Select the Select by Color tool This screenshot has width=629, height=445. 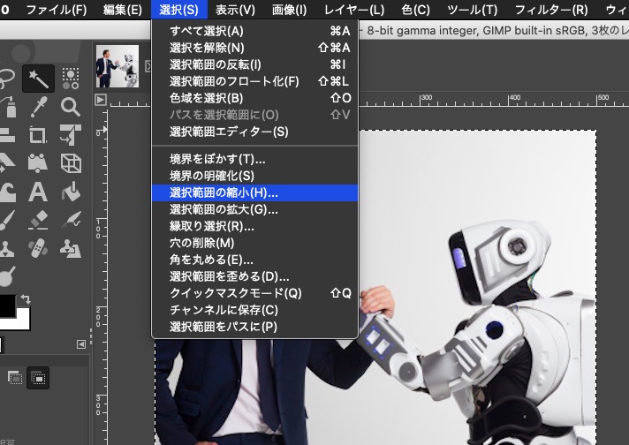(71, 78)
